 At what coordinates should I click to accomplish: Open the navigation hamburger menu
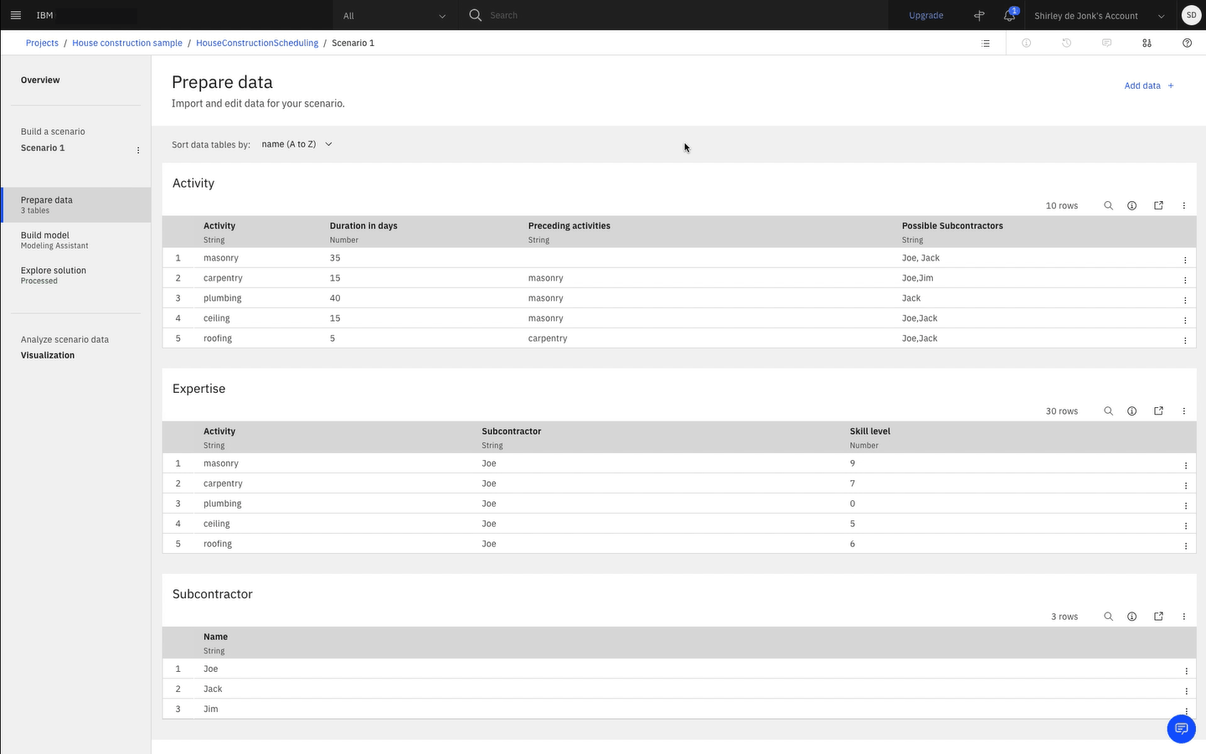pos(15,14)
